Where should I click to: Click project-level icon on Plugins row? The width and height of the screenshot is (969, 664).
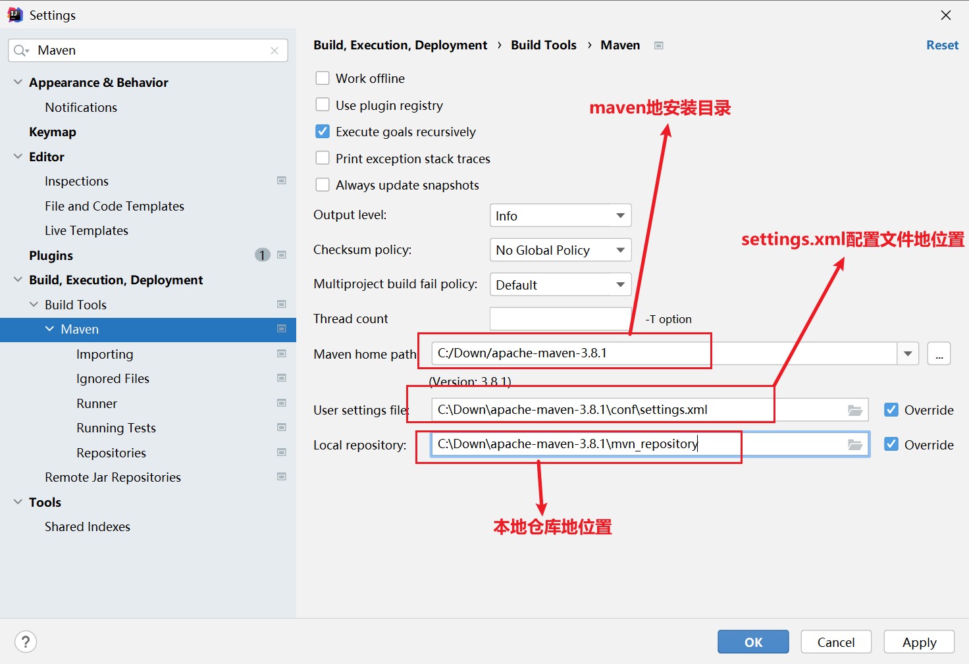point(282,255)
